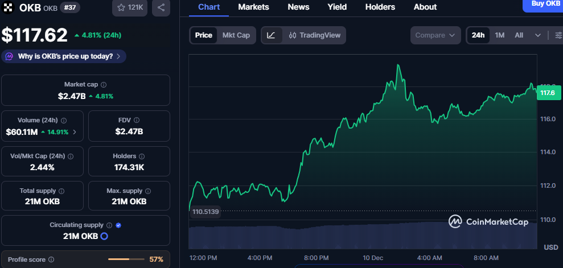The width and height of the screenshot is (563, 268).
Task: Click info icon beside Profile score
Action: point(51,259)
